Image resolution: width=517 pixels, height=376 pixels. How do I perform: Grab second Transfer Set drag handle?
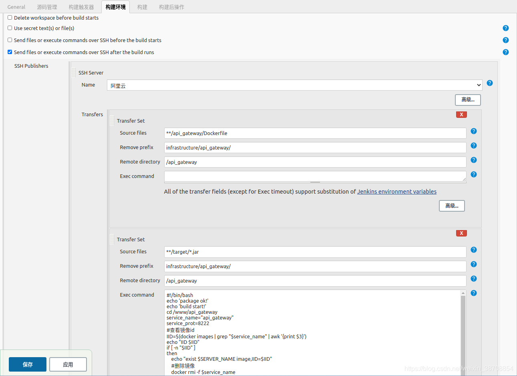point(112,239)
